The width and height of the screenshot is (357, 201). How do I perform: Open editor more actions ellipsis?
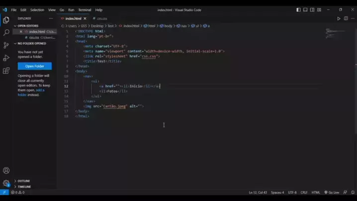(353, 18)
